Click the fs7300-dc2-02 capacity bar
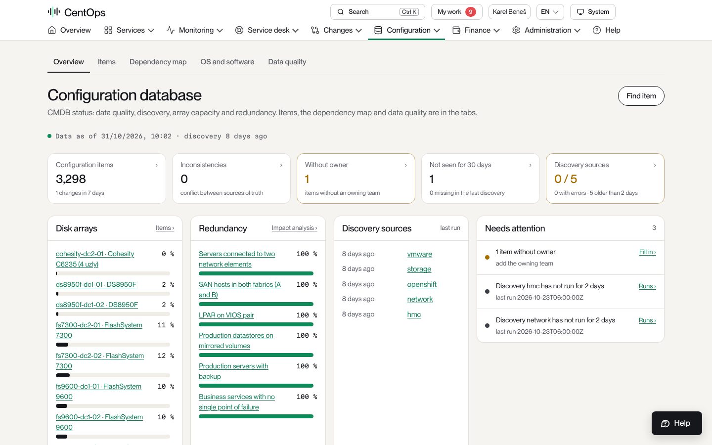The image size is (712, 445). [x=113, y=375]
